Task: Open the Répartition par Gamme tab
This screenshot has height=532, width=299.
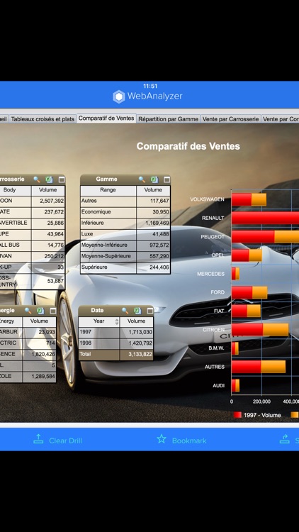Action: coord(169,119)
